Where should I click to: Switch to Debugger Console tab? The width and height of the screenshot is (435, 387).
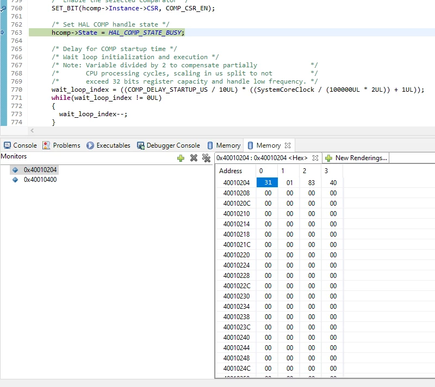point(169,145)
